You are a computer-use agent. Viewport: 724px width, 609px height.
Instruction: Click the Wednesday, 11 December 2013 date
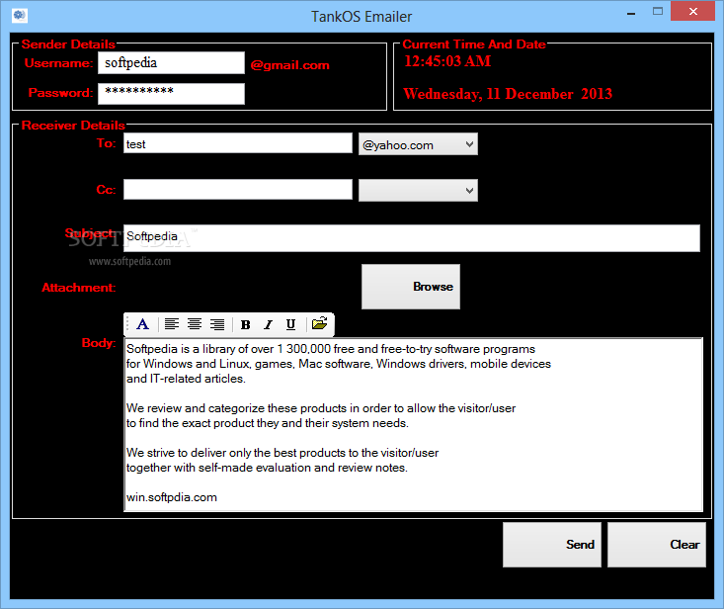[508, 94]
